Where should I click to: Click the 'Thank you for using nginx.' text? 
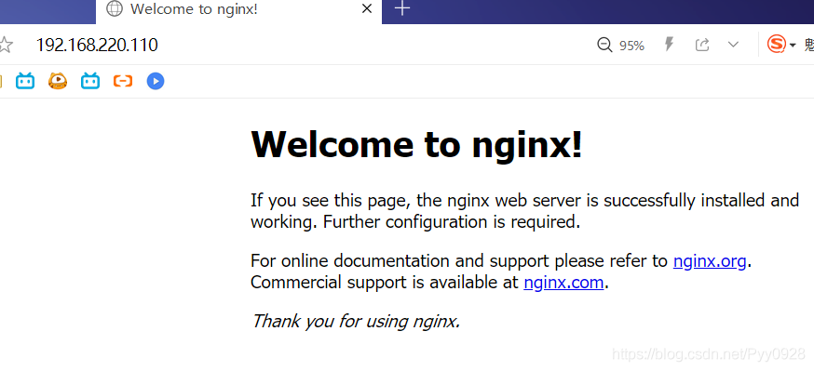coord(356,322)
